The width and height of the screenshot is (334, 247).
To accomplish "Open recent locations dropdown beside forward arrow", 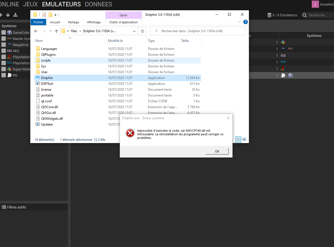I will (x=51, y=31).
